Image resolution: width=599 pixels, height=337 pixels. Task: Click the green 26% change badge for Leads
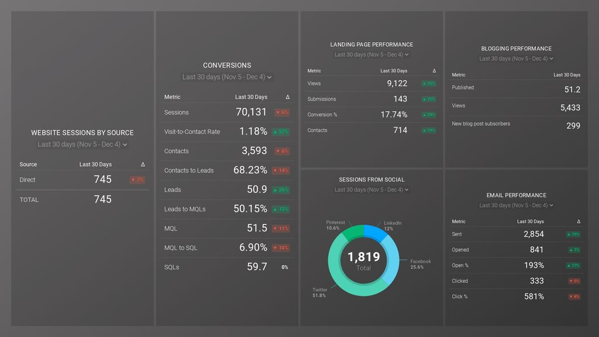(281, 190)
